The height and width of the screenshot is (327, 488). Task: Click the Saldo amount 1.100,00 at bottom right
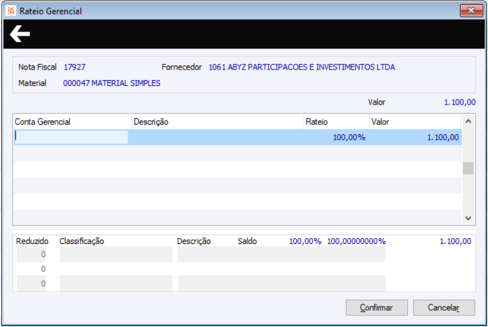click(x=455, y=241)
